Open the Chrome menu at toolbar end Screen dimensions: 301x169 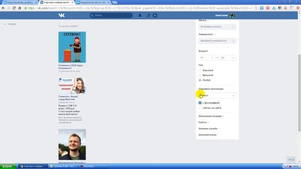[298, 8]
